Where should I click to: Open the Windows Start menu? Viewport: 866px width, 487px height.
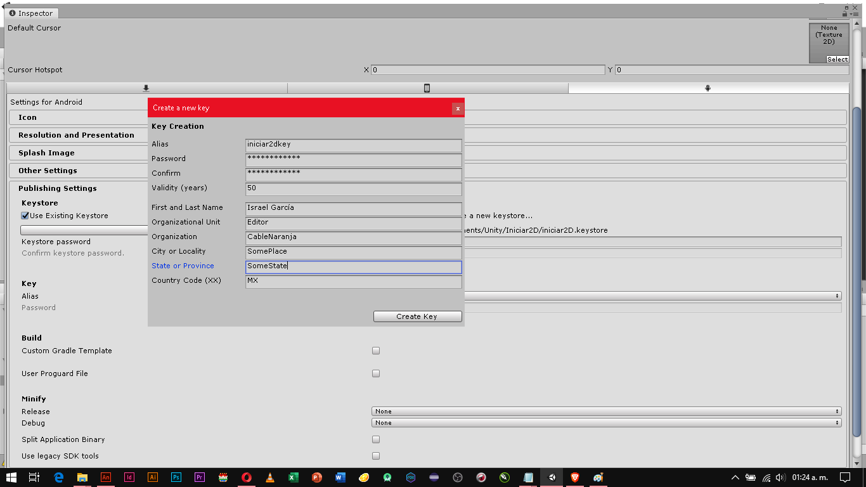(10, 477)
